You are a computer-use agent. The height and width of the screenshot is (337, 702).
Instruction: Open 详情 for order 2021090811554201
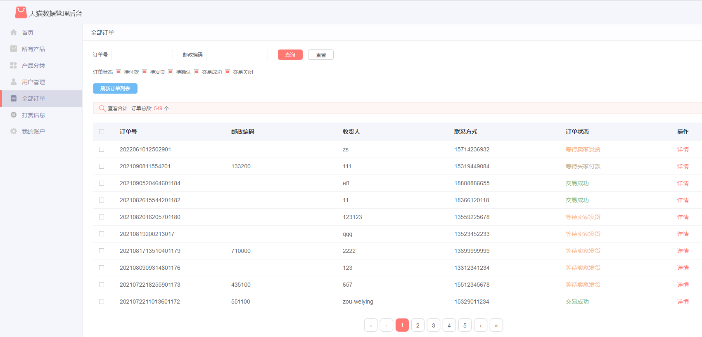coord(683,166)
